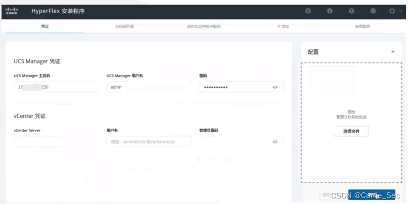Click the blue continue button at bottom right
The width and height of the screenshot is (408, 204).
[x=372, y=194]
